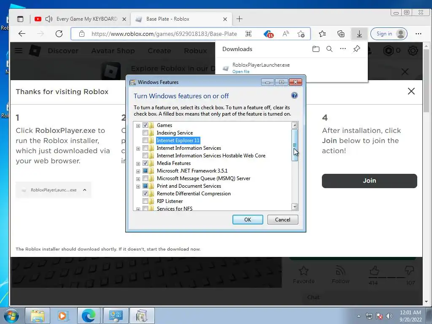The image size is (432, 324).
Task: Open a new browser tab
Action: [240, 19]
